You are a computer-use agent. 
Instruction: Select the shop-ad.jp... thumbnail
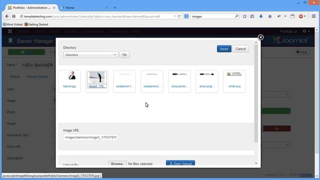click(x=206, y=81)
